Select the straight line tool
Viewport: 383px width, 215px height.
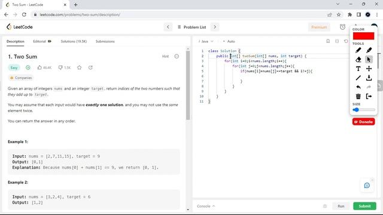click(x=358, y=78)
